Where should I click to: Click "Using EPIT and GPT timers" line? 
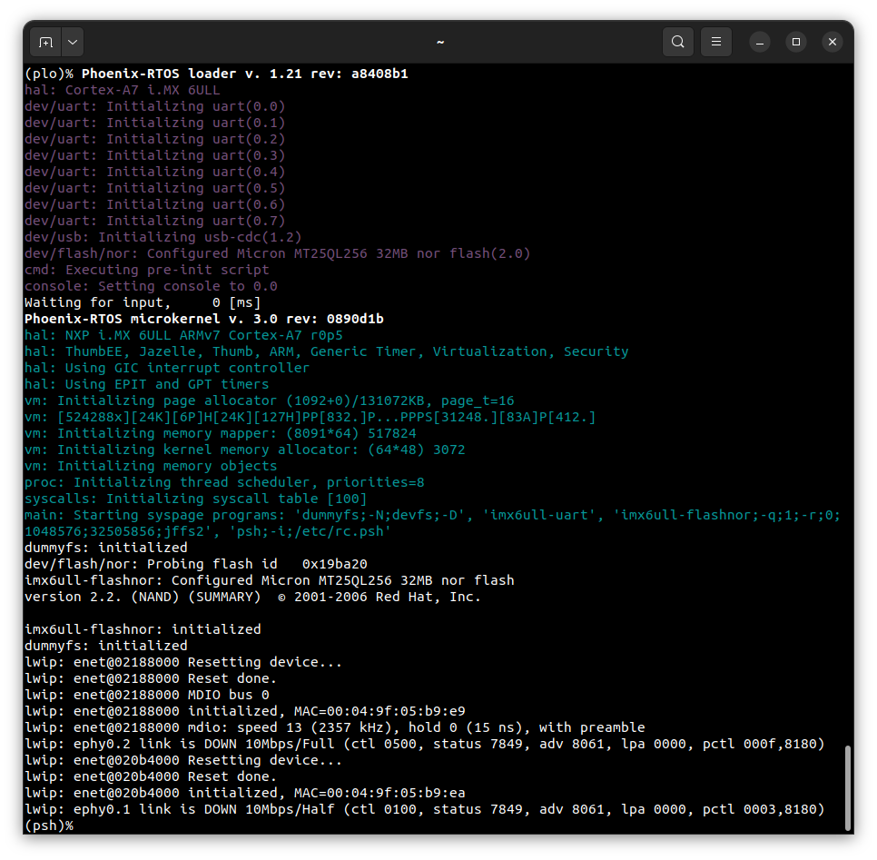[x=146, y=384]
